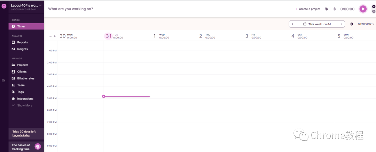Click Create a project
This screenshot has width=376, height=152.
[308, 9]
